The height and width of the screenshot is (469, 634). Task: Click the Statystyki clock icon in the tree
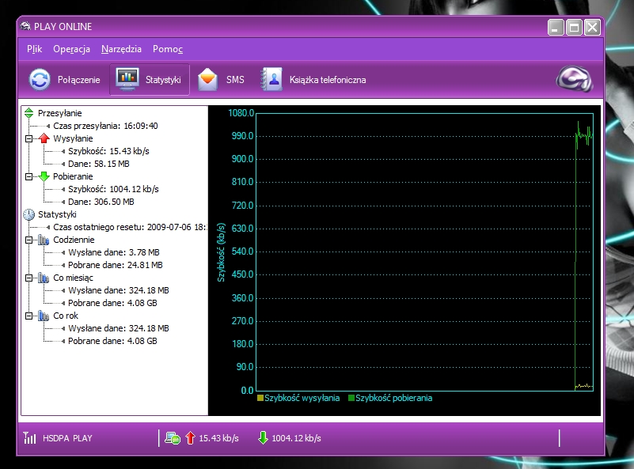[x=29, y=214]
